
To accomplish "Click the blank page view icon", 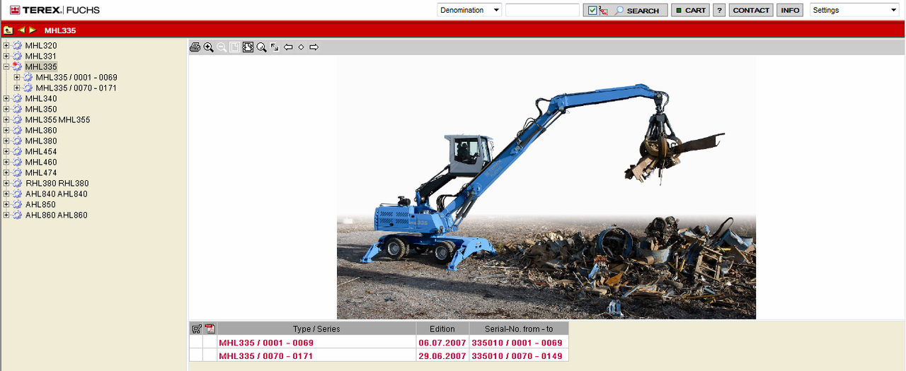I will (234, 47).
